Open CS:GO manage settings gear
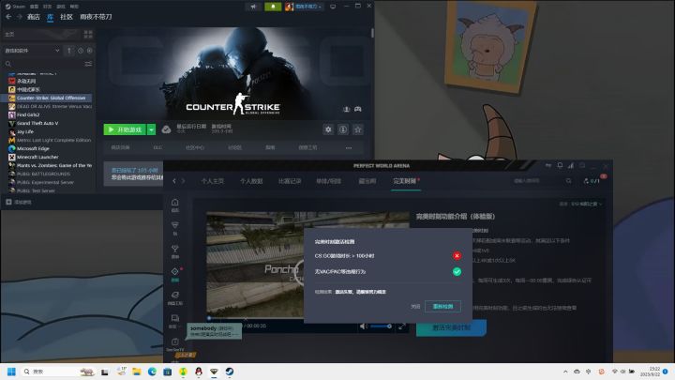675x380 pixels. (328, 129)
